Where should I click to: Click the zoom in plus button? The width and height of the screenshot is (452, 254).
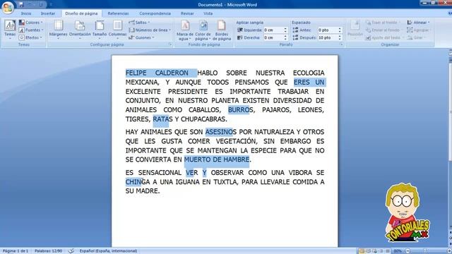(448, 251)
